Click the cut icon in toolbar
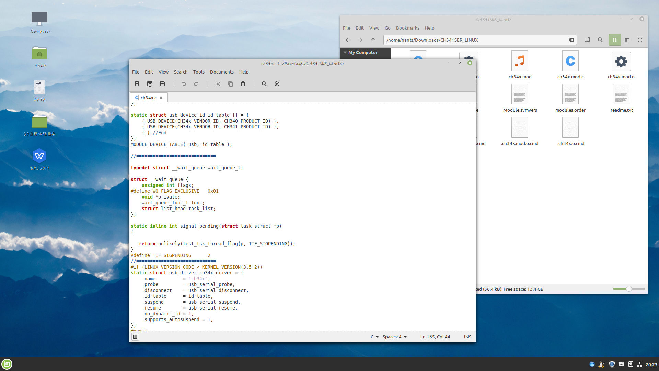The width and height of the screenshot is (659, 371). coord(217,84)
